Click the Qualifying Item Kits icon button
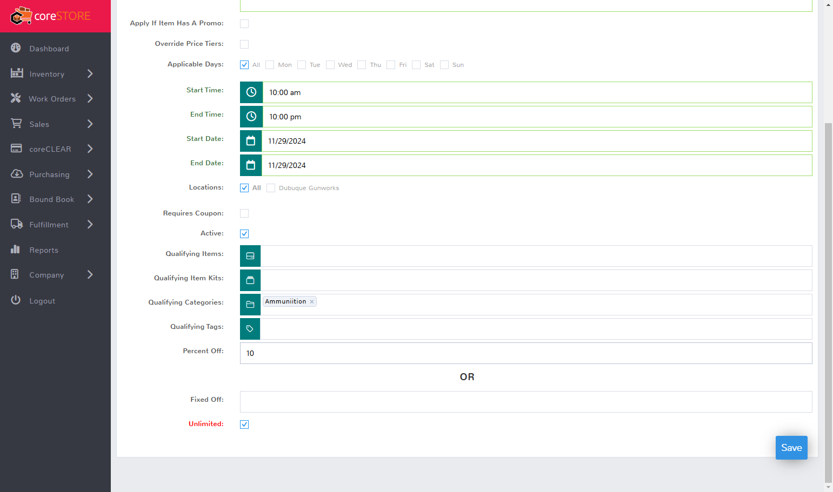Screen dimensions: 833x492 point(250,280)
